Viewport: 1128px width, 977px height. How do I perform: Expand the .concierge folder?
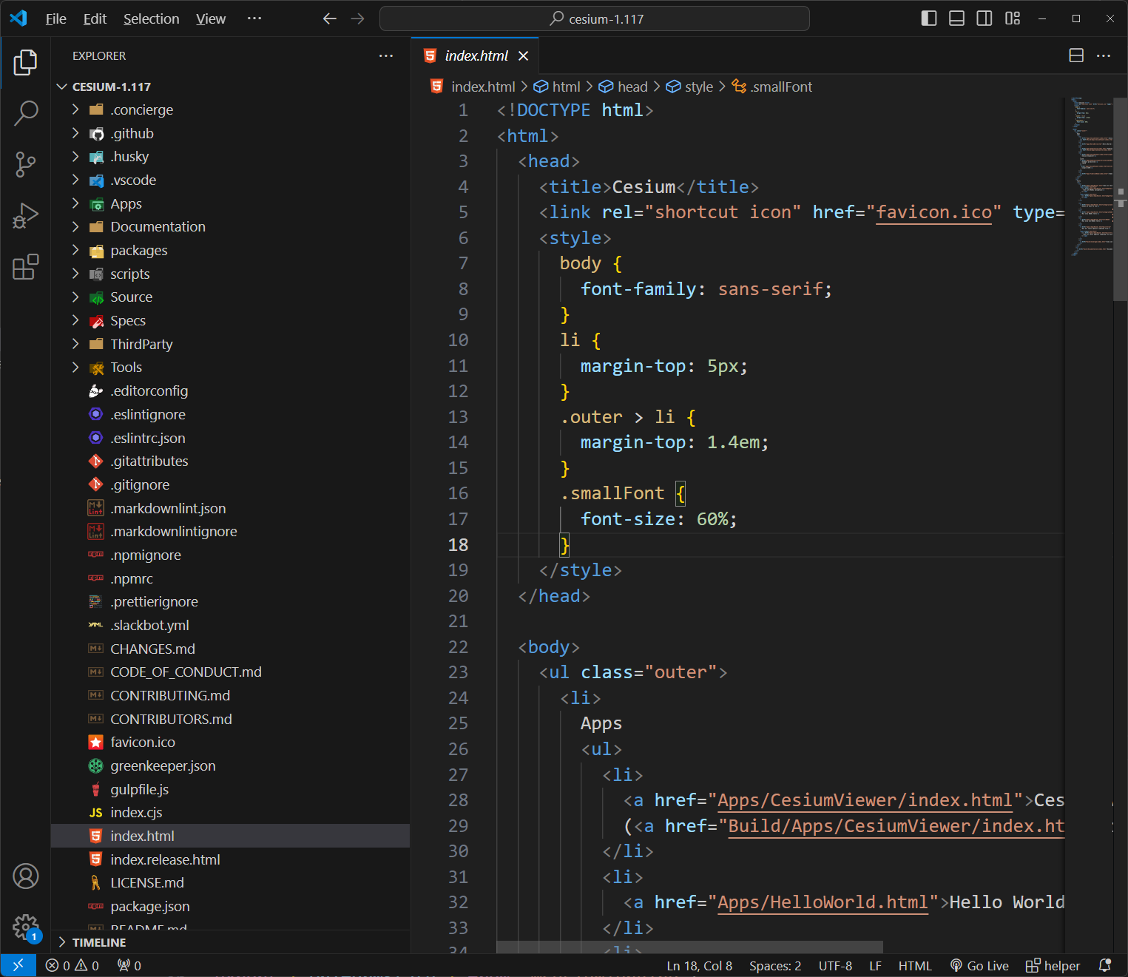point(231,109)
